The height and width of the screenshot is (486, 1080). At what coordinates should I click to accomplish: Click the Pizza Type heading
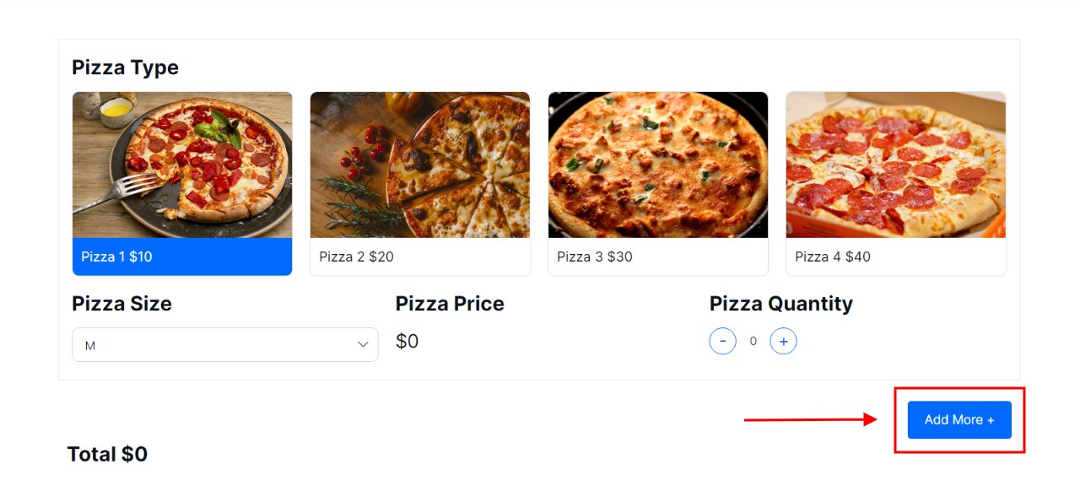point(125,67)
